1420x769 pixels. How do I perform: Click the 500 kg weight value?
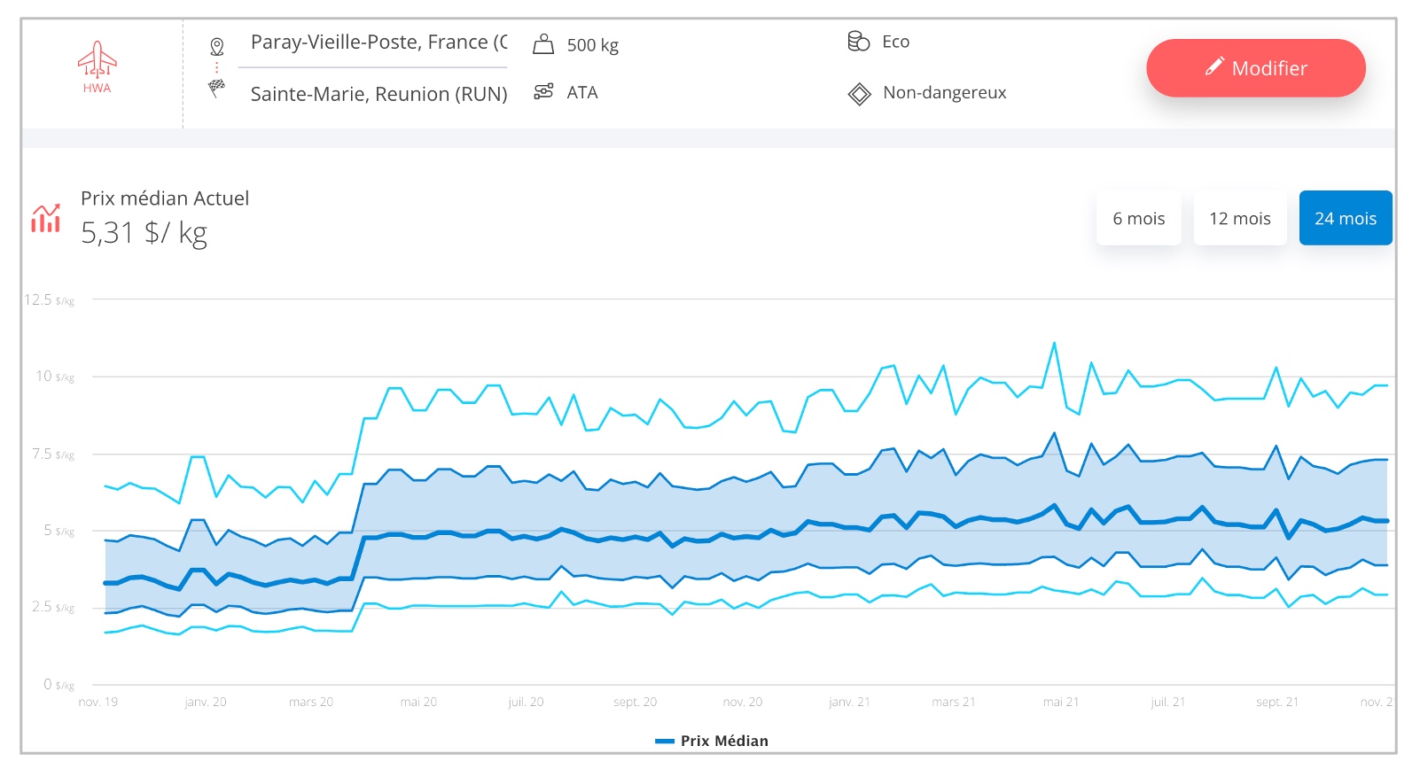point(592,45)
